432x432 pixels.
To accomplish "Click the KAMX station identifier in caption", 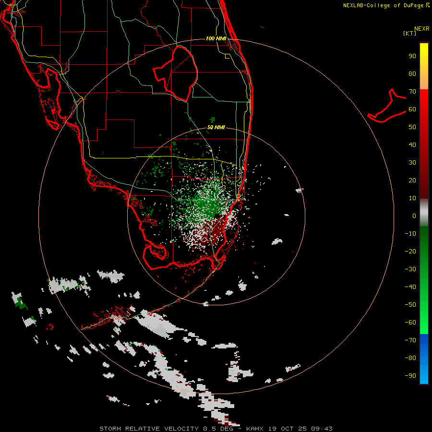I will tap(255, 429).
